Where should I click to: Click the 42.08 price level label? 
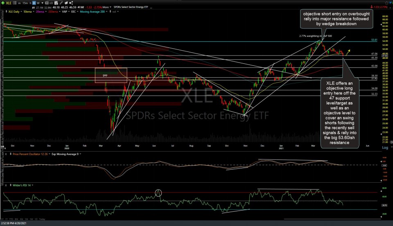pos(374,66)
